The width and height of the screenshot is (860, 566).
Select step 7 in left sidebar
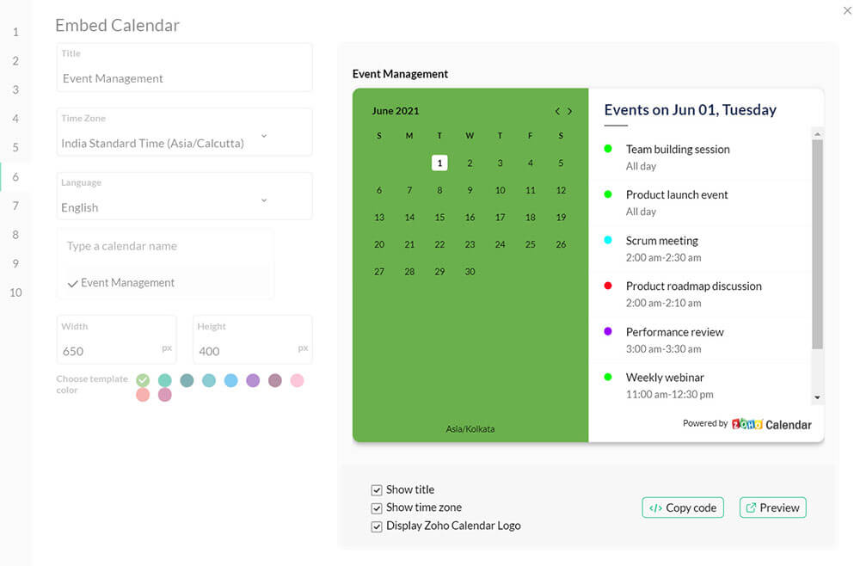[15, 206]
